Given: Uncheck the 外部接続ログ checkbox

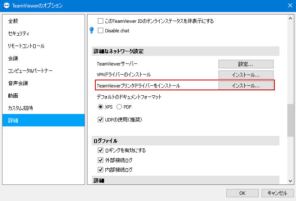Looking at the screenshot, I should click(100, 160).
